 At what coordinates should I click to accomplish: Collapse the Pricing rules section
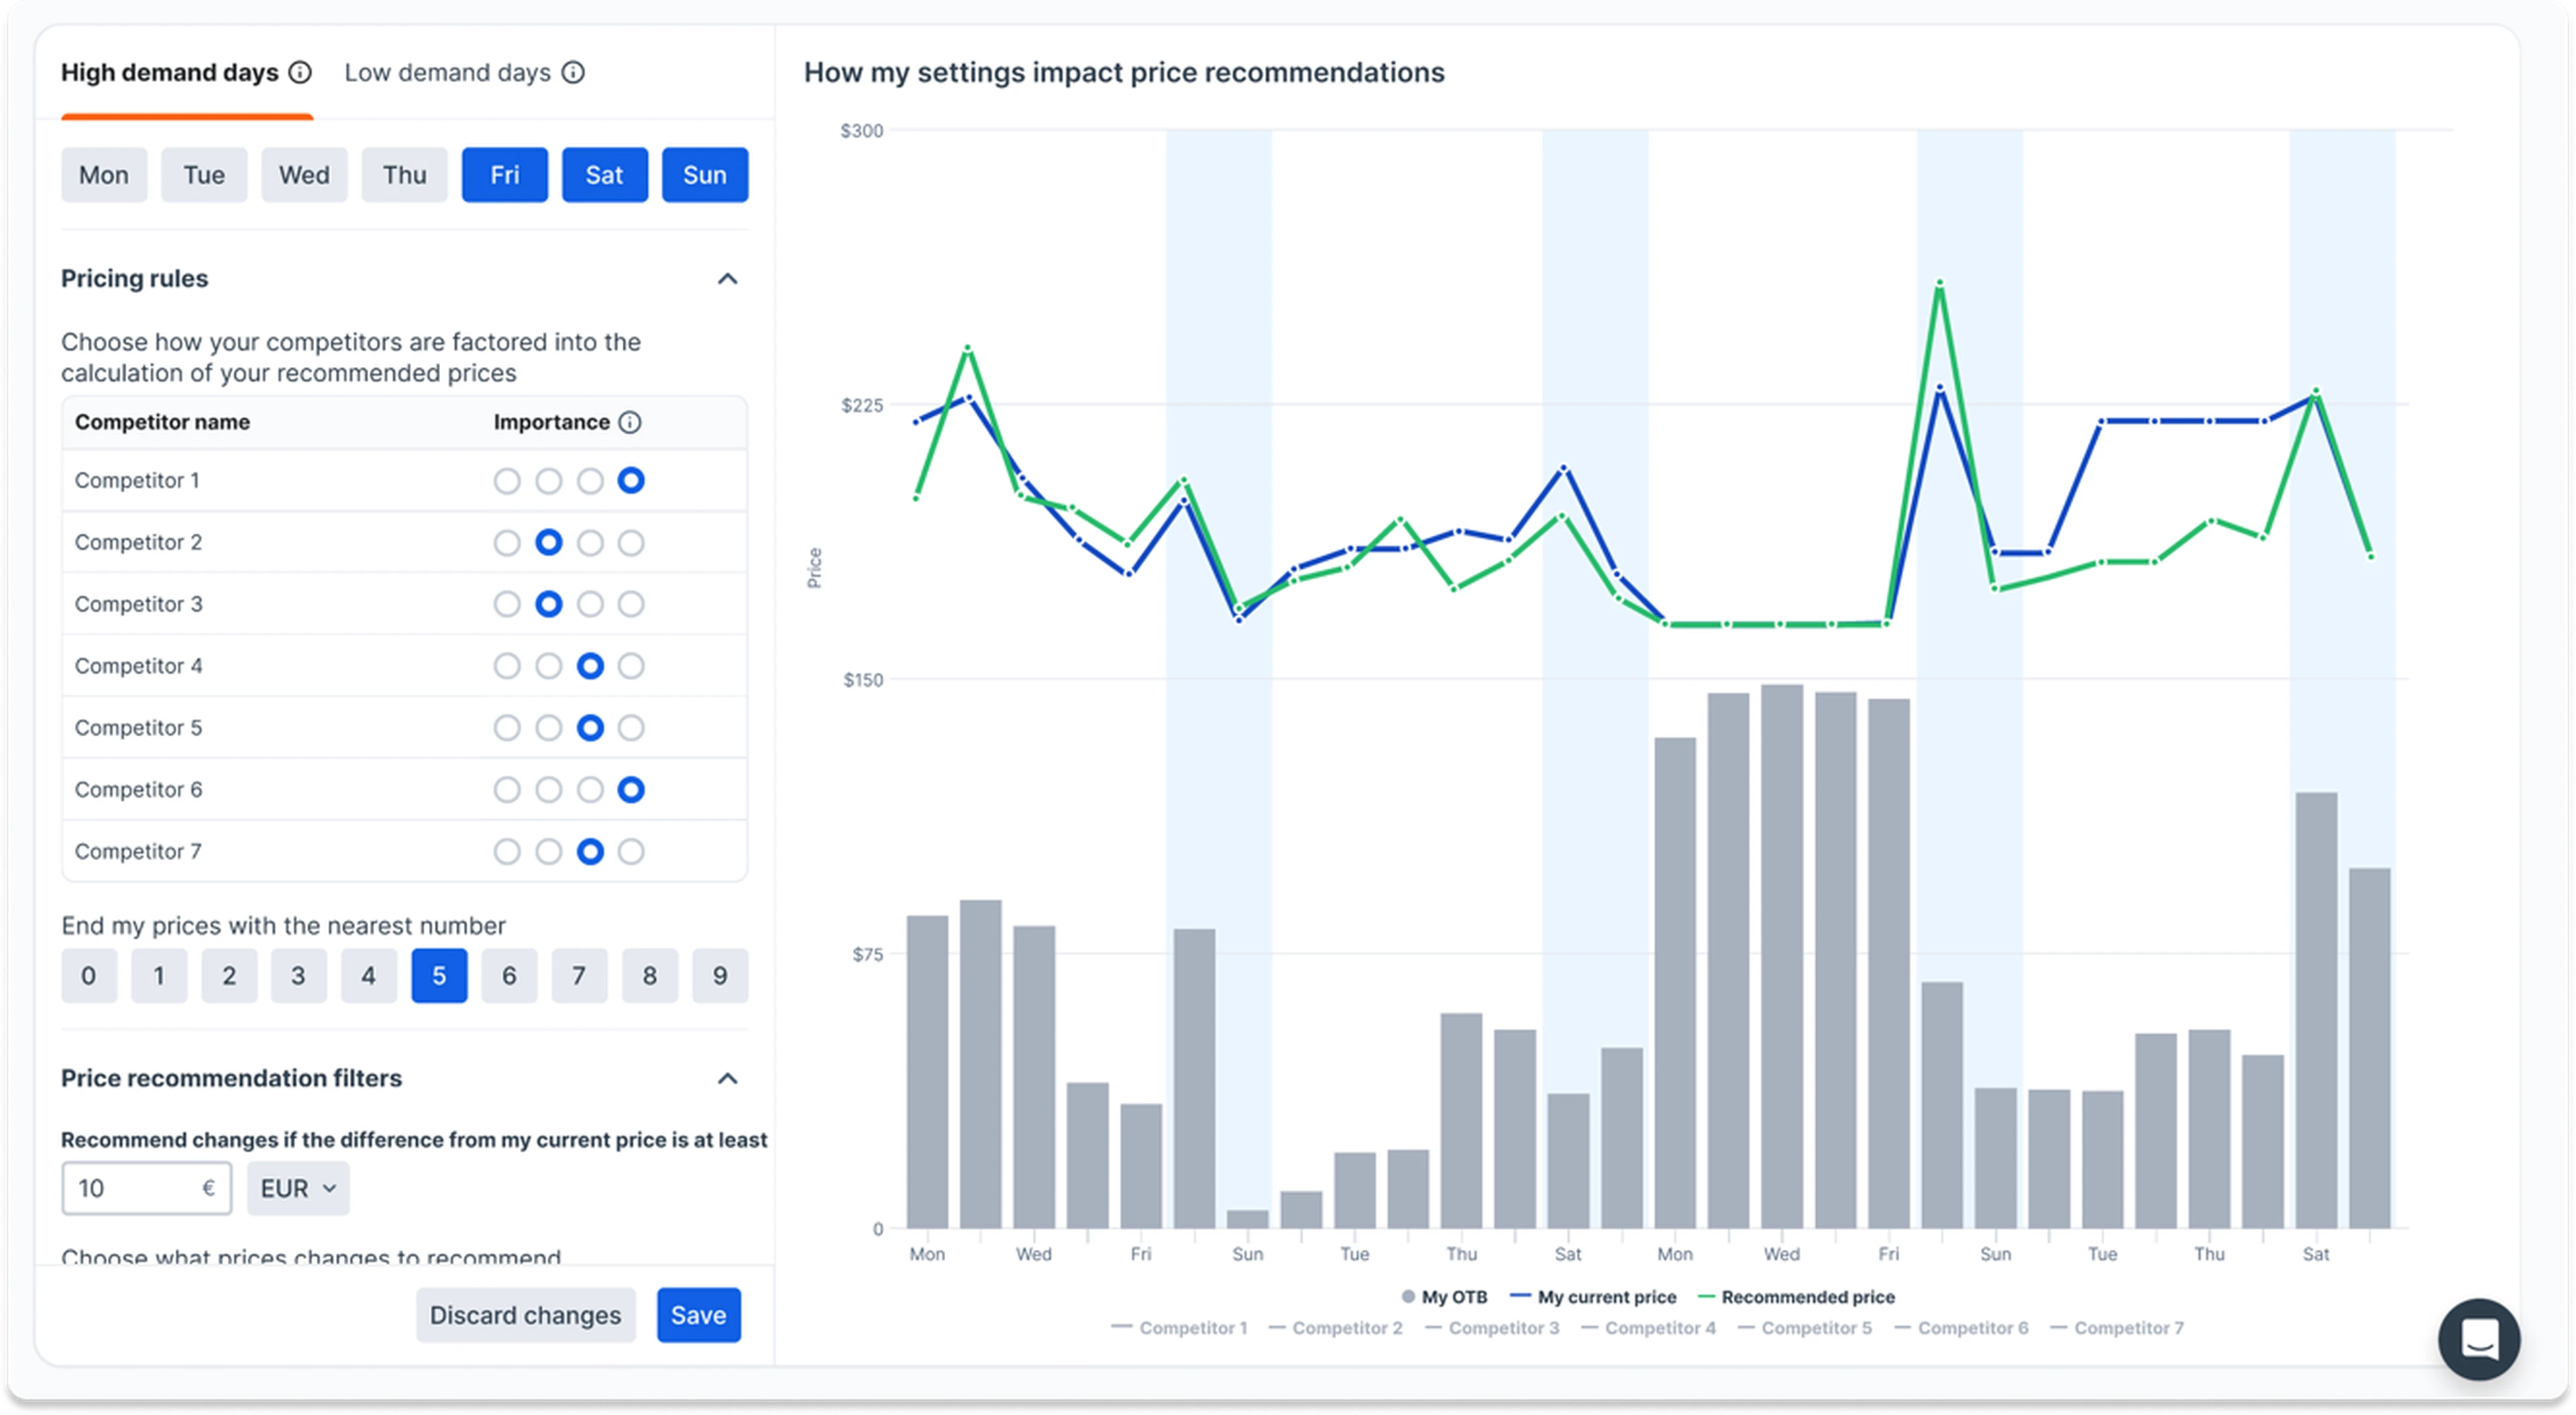point(728,279)
